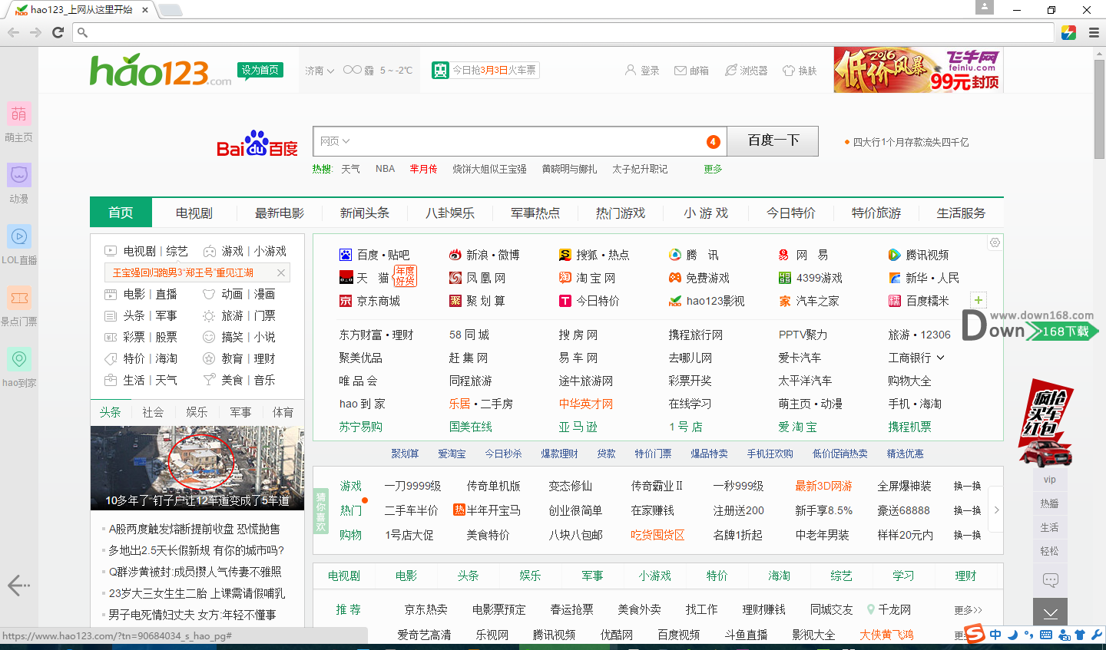Switch to the 娱乐 news tab
Screen dimensions: 1106x650
197,412
